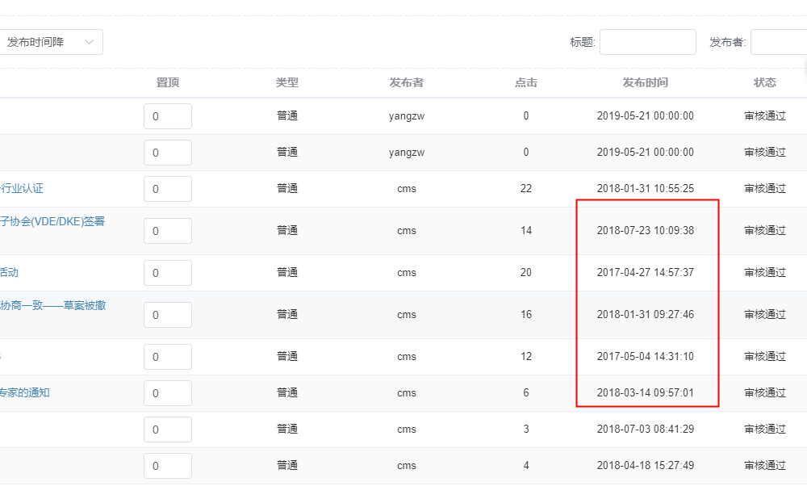Click the 标题 search input field
The height and width of the screenshot is (503, 807).
(x=647, y=42)
